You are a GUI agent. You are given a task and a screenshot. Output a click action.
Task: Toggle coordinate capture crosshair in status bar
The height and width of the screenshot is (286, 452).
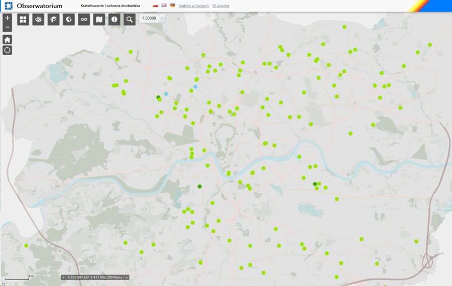(x=64, y=277)
